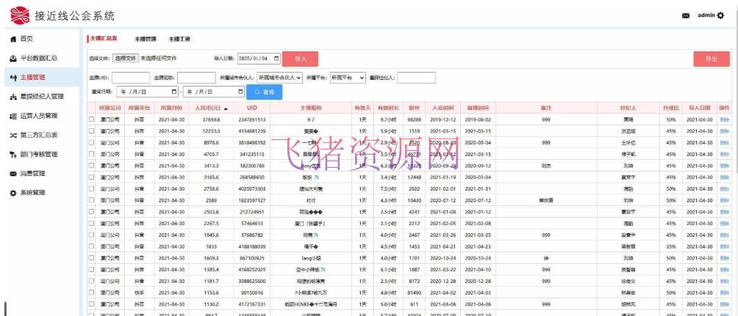Click the 星探经纪人管理 sidebar icon
Viewport: 738px width, 316px height.
[x=13, y=98]
